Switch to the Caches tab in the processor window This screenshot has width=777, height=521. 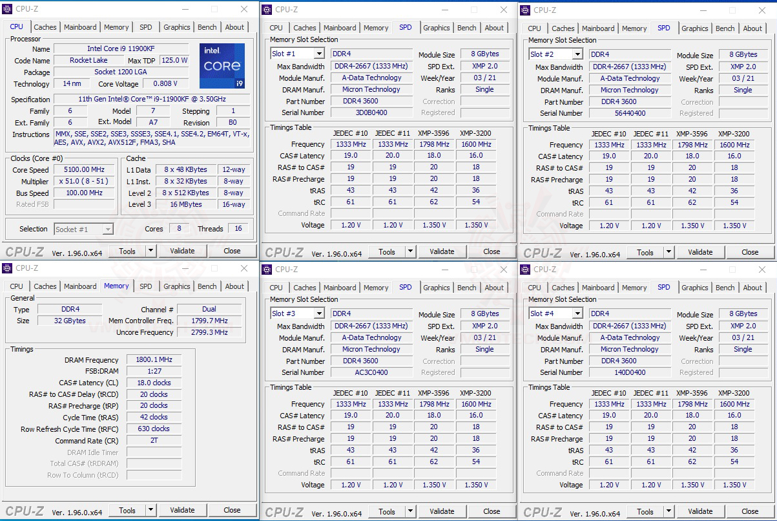[45, 27]
